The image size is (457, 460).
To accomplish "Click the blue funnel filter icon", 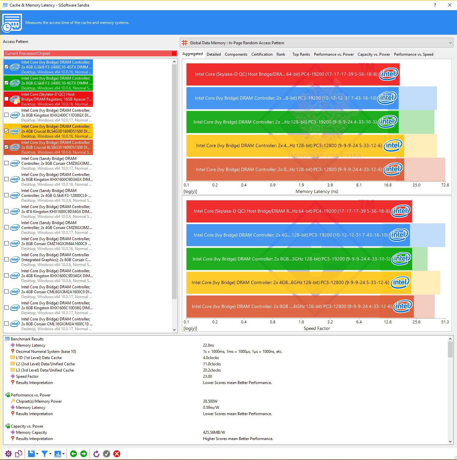I will pos(45,454).
